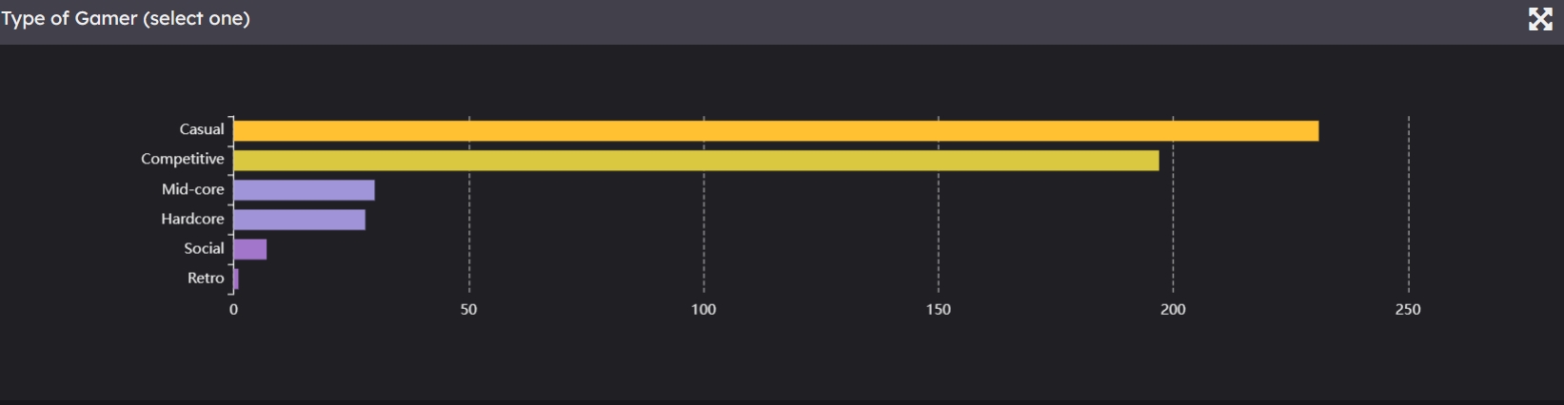Image resolution: width=1564 pixels, height=405 pixels.
Task: Click the tiny Retro bar
Action: click(236, 279)
